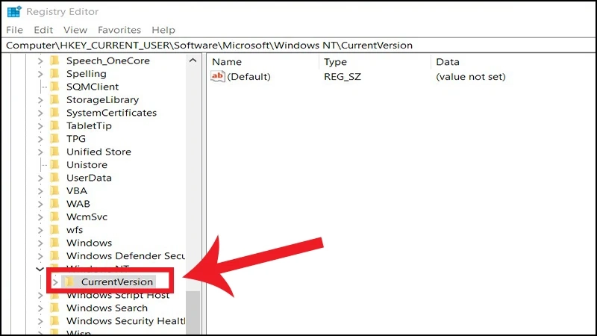Viewport: 597px width, 336px height.
Task: Expand the TPG key
Action: point(40,139)
